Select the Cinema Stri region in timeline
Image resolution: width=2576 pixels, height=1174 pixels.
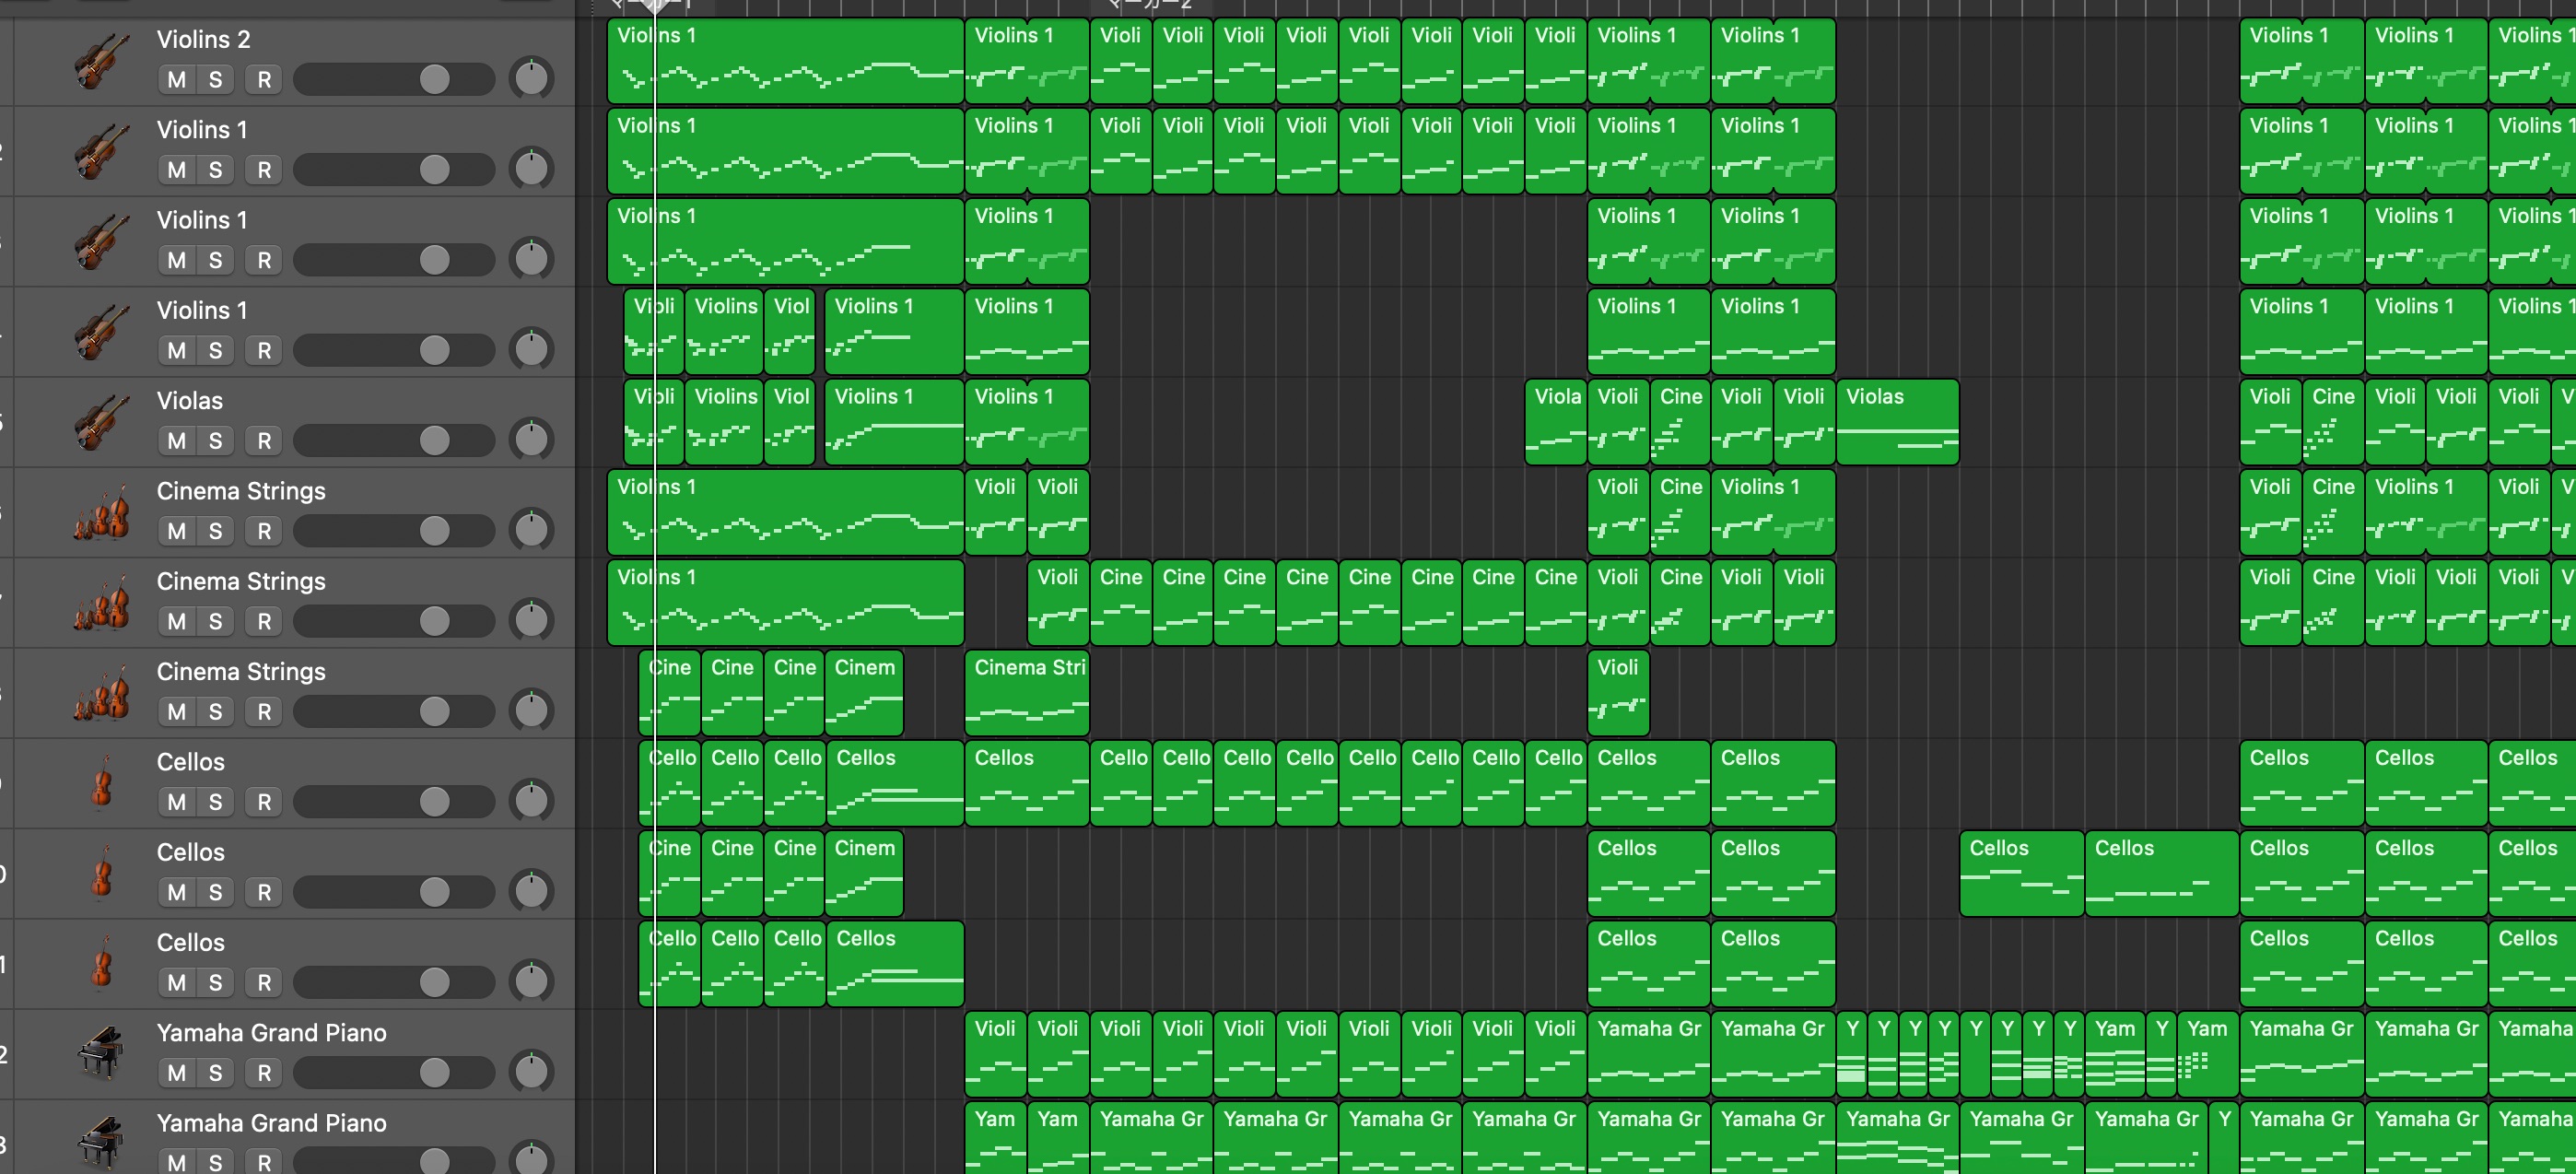(1026, 692)
